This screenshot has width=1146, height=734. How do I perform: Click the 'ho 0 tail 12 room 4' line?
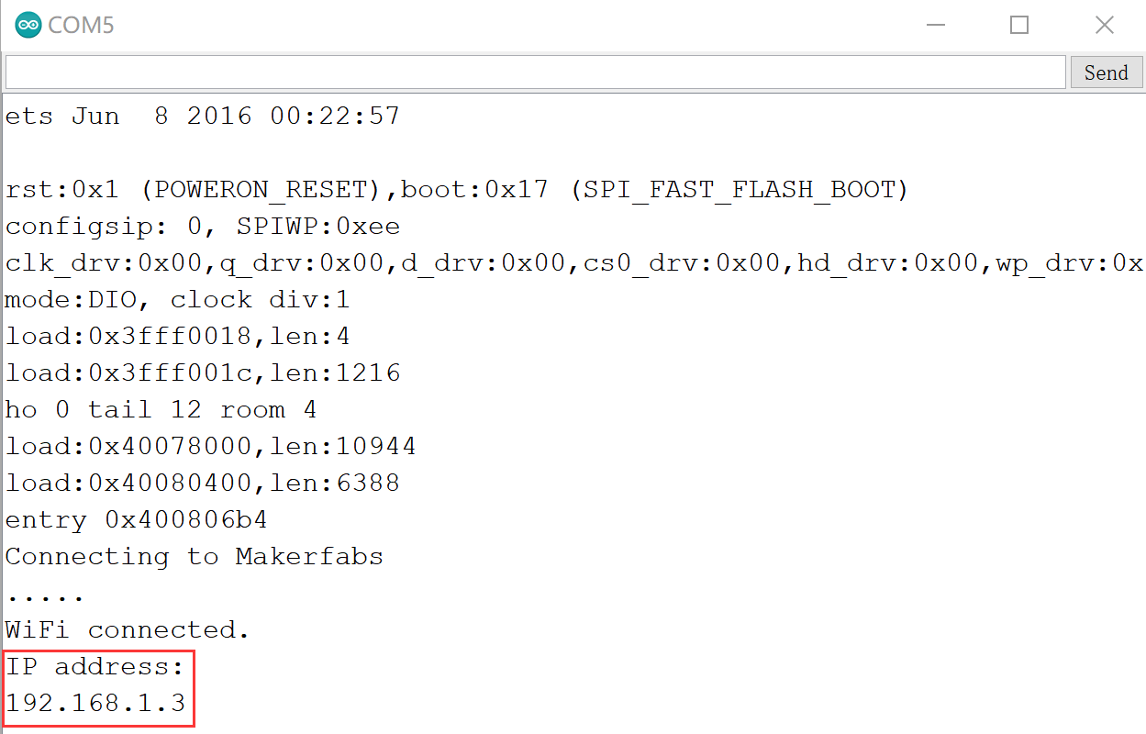pyautogui.click(x=161, y=409)
